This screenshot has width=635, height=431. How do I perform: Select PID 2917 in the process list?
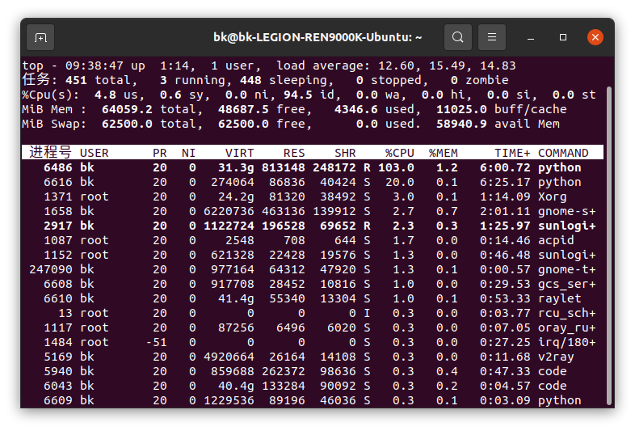[x=58, y=226]
